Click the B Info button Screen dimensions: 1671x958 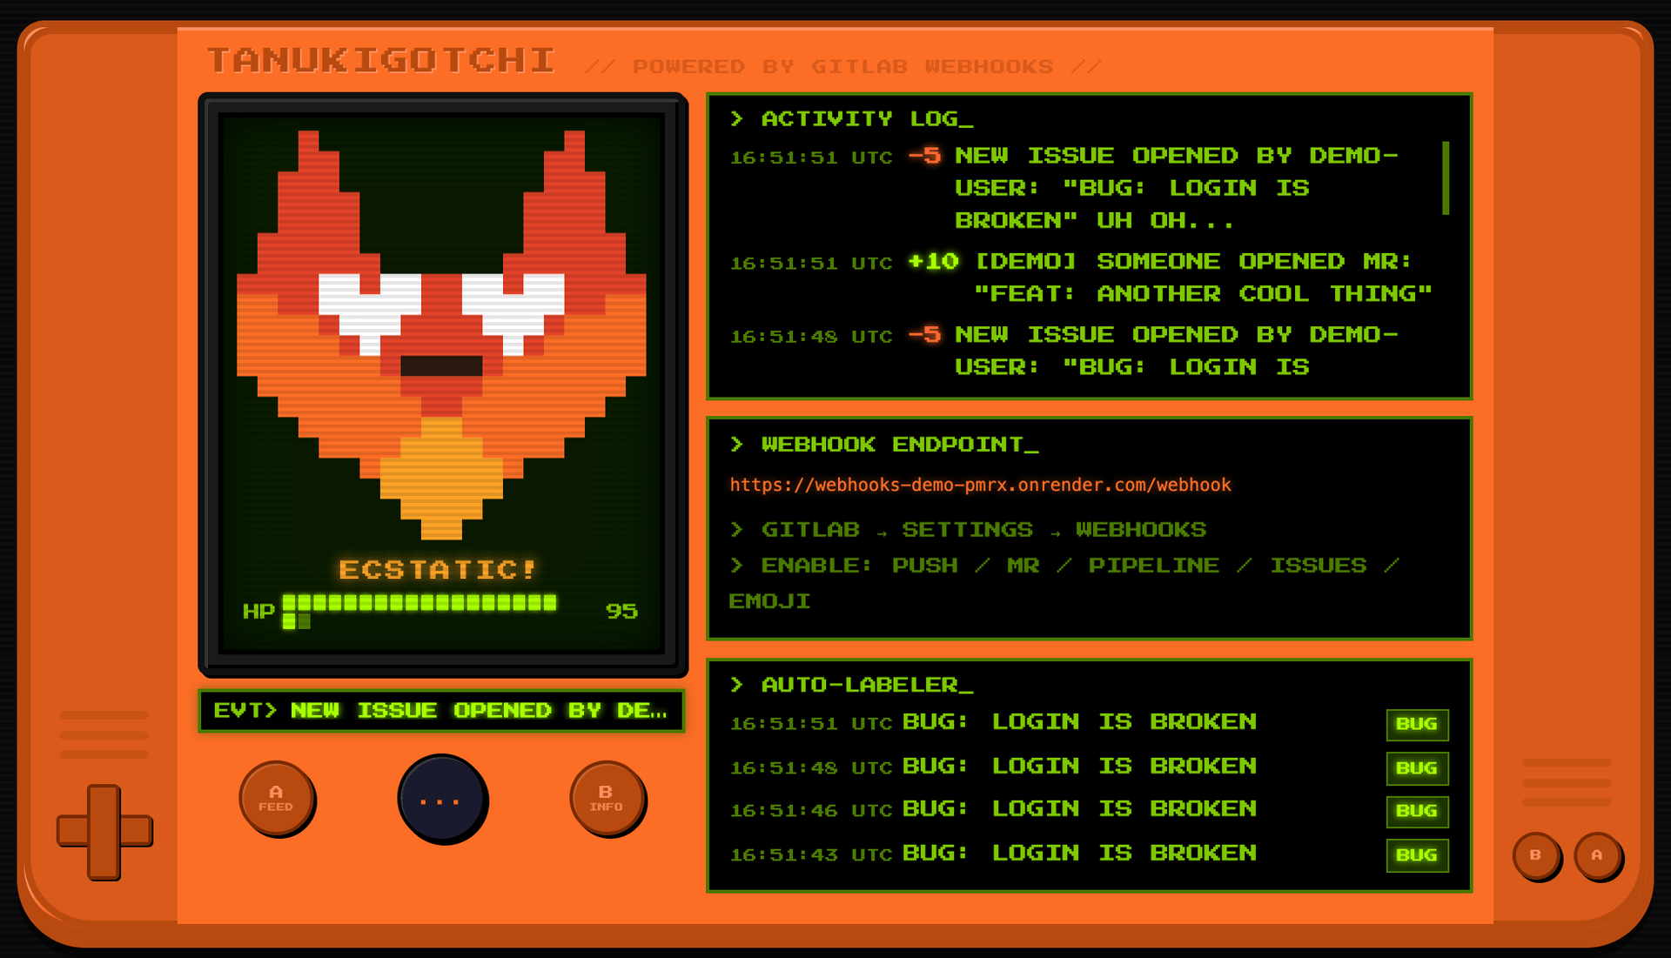click(x=607, y=798)
